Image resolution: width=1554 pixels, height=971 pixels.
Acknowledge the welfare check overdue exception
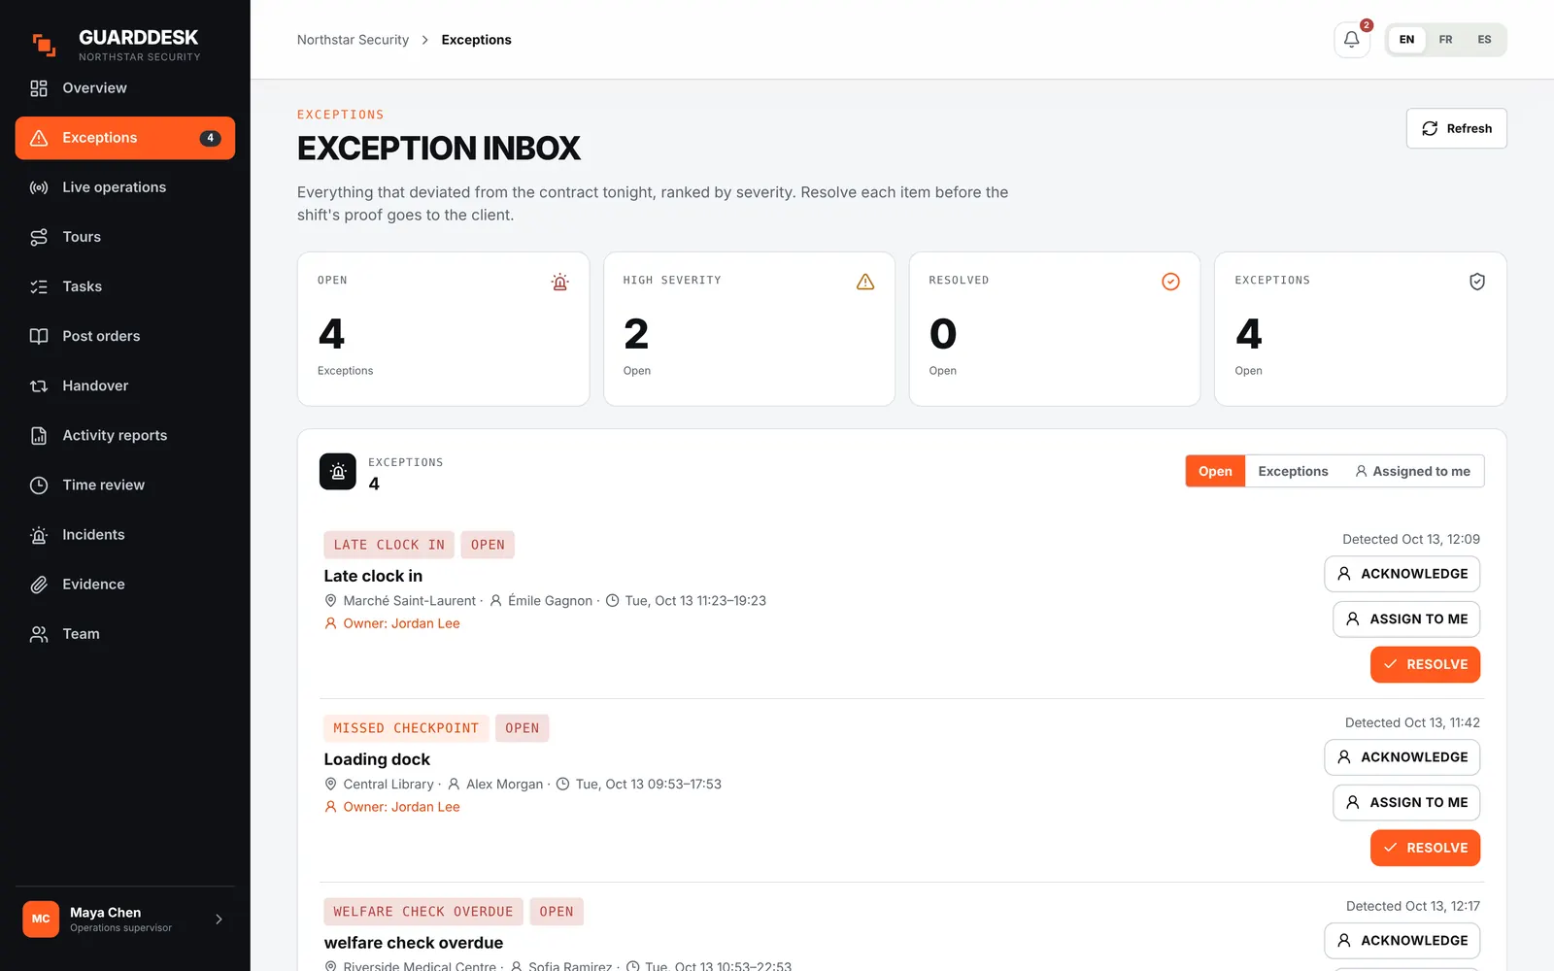coord(1402,941)
